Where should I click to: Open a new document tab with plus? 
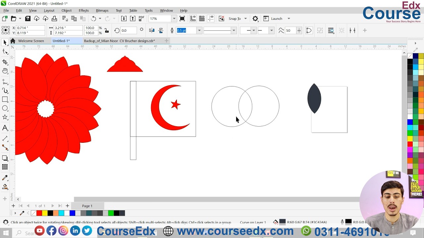point(167,41)
